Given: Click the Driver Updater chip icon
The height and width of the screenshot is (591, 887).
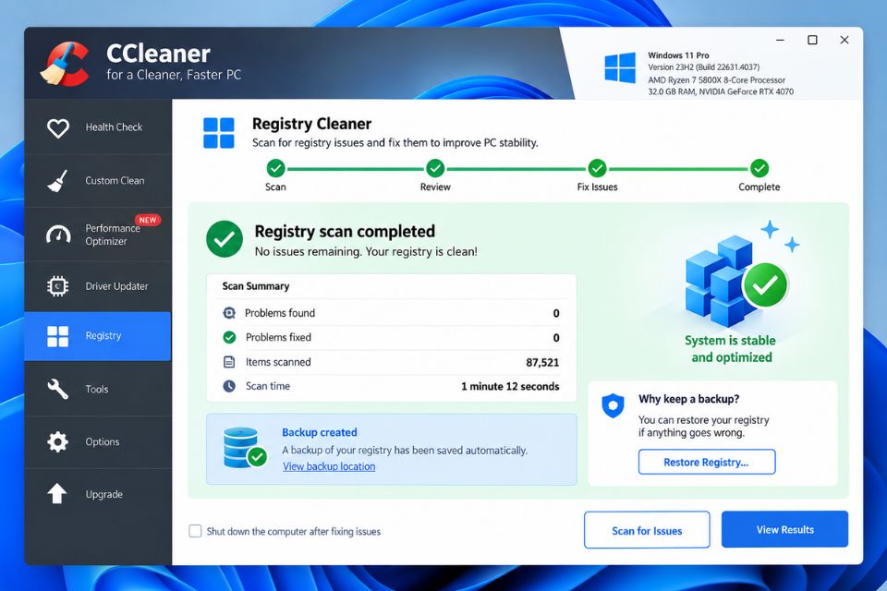Looking at the screenshot, I should 57,286.
